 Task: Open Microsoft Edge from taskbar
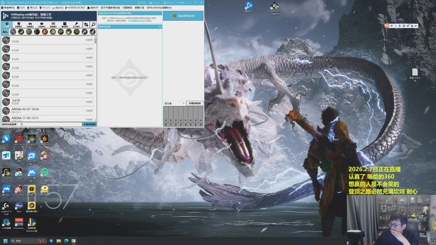click(66, 241)
